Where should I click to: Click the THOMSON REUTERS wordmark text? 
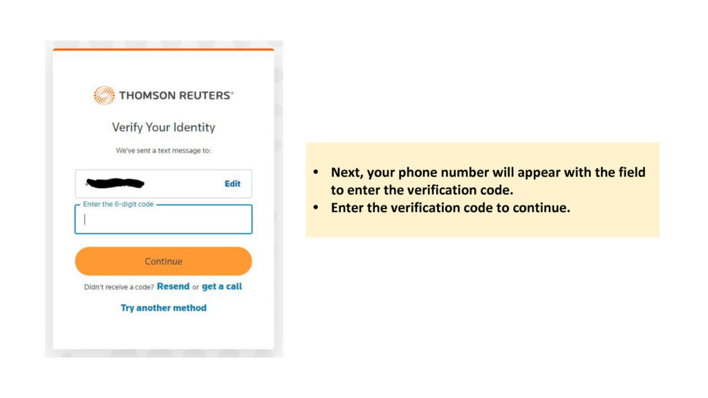[x=174, y=95]
